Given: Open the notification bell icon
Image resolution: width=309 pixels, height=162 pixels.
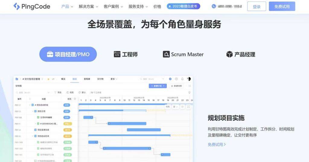Looking at the screenshot, I should (x=183, y=79).
